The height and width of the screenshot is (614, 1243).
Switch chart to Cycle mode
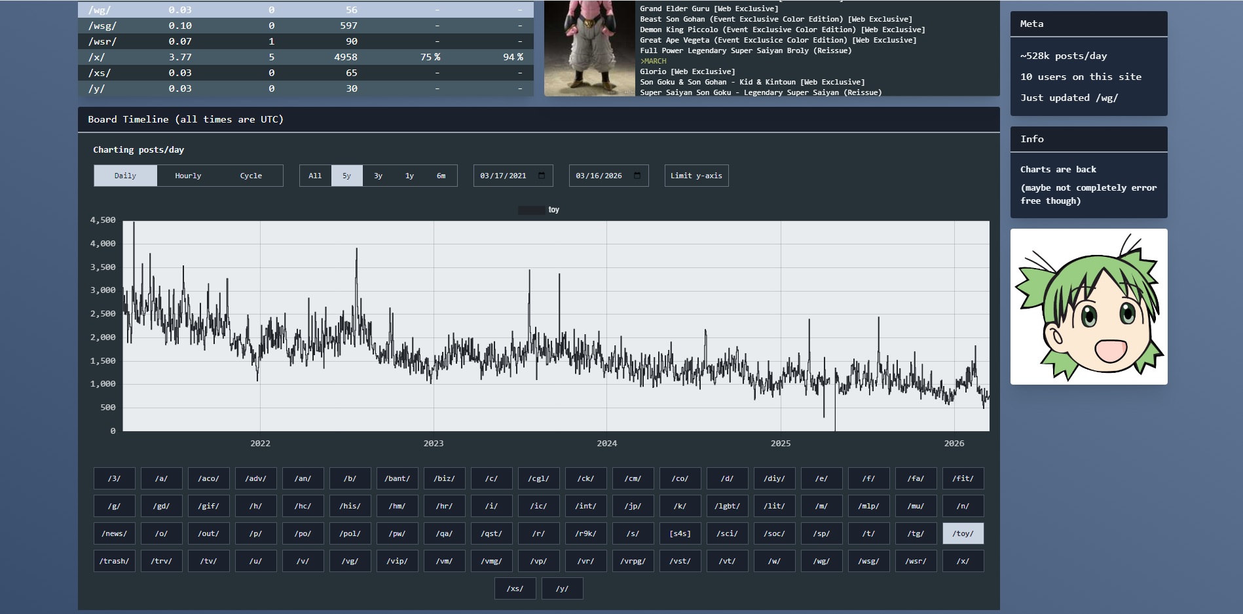[x=251, y=176]
